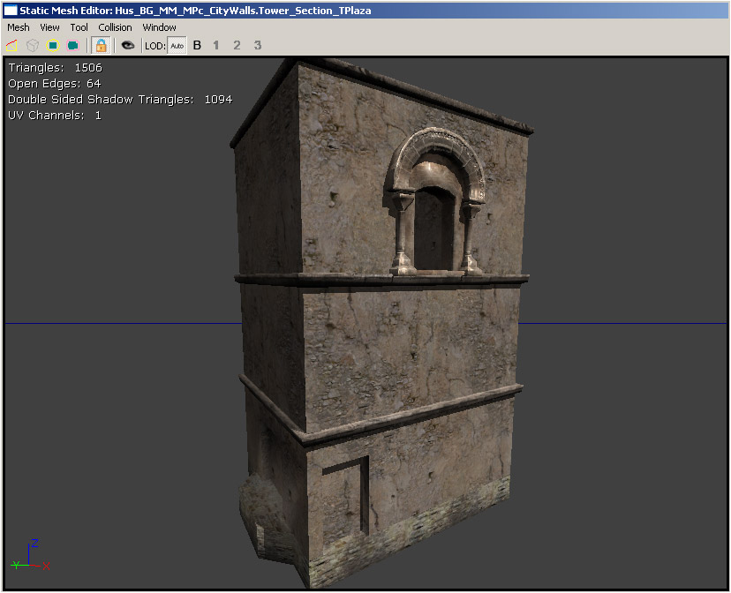731x593 pixels.
Task: Open the Mesh menu
Action: click(19, 27)
